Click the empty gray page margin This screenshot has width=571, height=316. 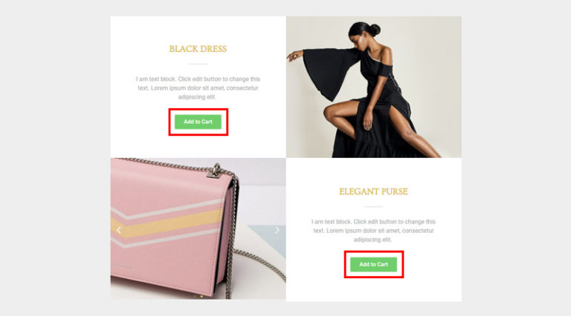[x=54, y=158]
